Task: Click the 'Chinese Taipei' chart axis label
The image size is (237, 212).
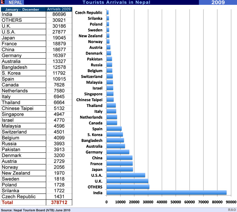Action: tap(89, 100)
